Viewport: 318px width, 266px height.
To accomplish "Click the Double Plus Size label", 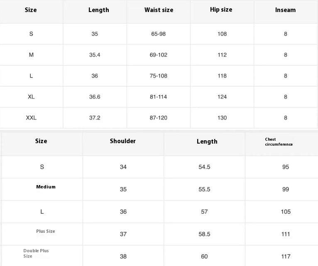I will 36,254.
